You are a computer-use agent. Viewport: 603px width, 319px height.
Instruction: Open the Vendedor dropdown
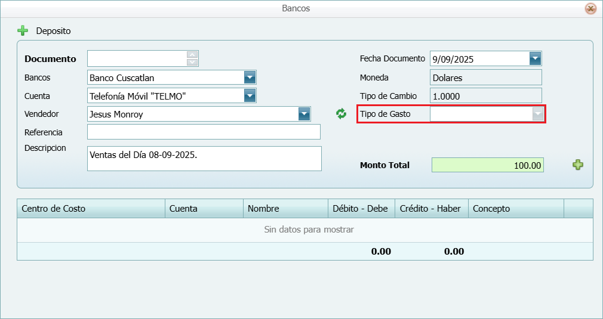pos(304,114)
